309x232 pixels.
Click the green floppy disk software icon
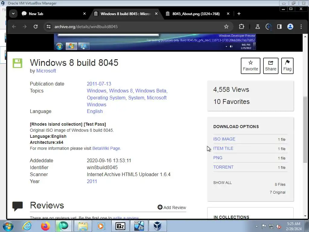pyautogui.click(x=18, y=63)
